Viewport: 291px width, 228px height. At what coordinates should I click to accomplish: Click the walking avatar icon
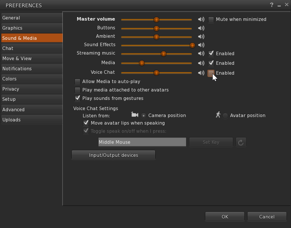tap(218, 115)
